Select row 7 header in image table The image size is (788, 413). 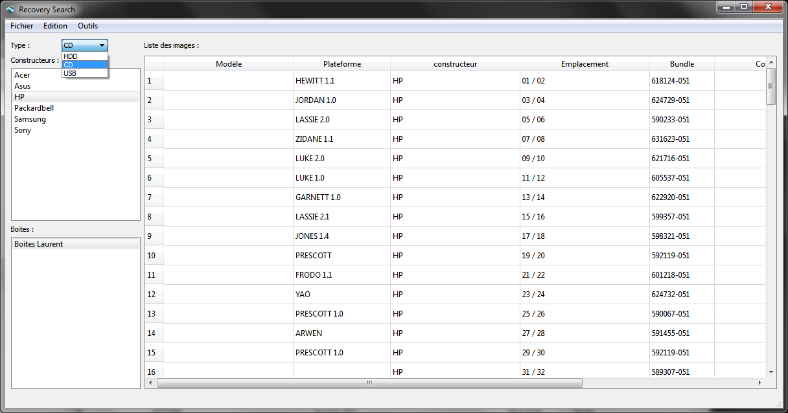pyautogui.click(x=154, y=197)
